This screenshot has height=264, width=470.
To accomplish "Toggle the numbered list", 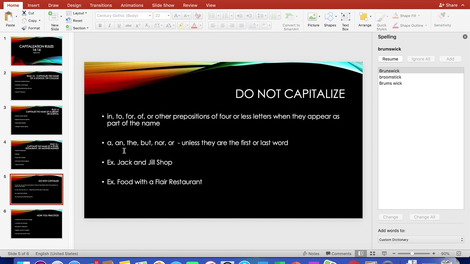I will pos(225,16).
